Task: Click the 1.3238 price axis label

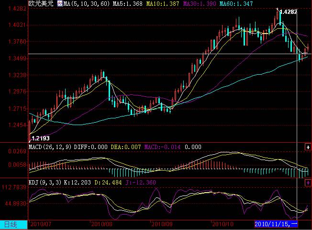Action: [17, 75]
